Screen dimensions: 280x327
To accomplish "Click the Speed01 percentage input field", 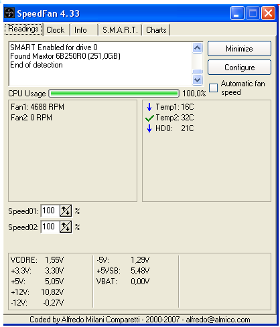I will tap(50, 211).
